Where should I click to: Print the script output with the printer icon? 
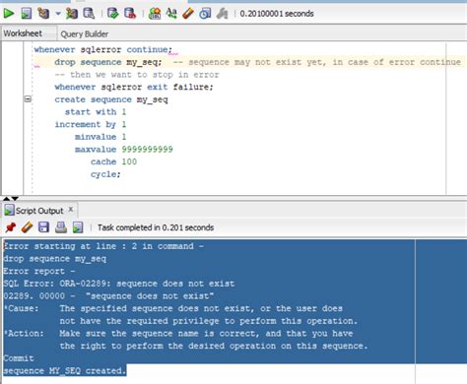pos(61,227)
